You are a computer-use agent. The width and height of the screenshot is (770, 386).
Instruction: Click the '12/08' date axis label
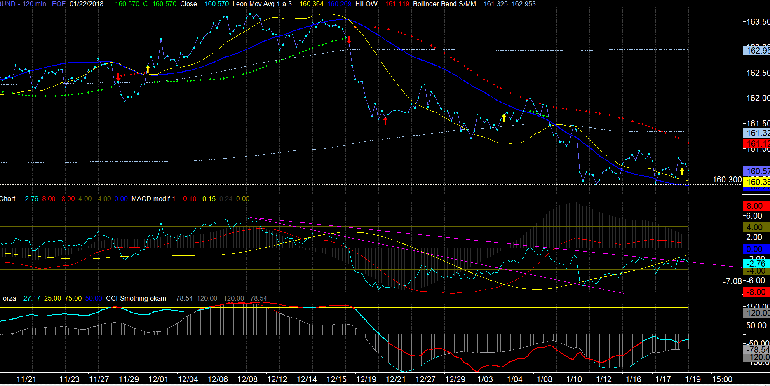click(247, 379)
